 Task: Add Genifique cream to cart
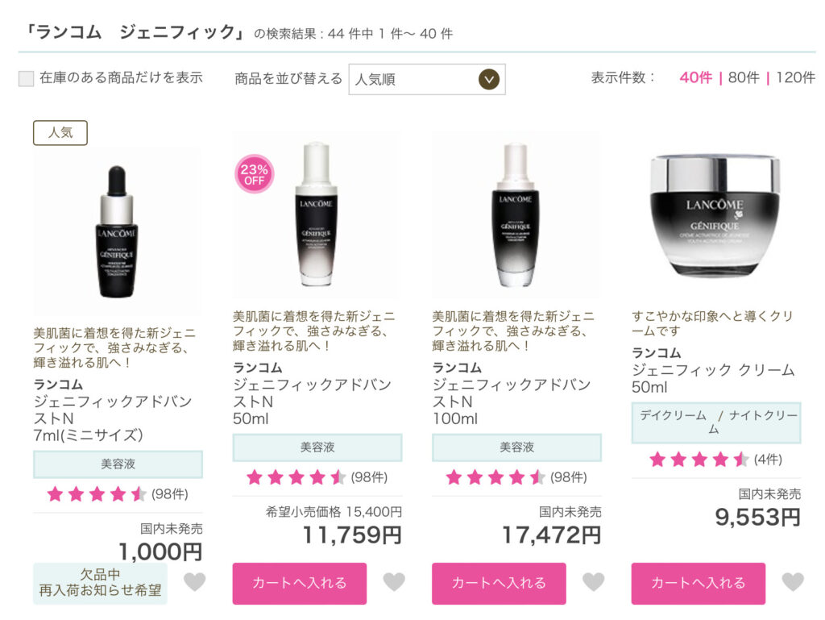699,583
